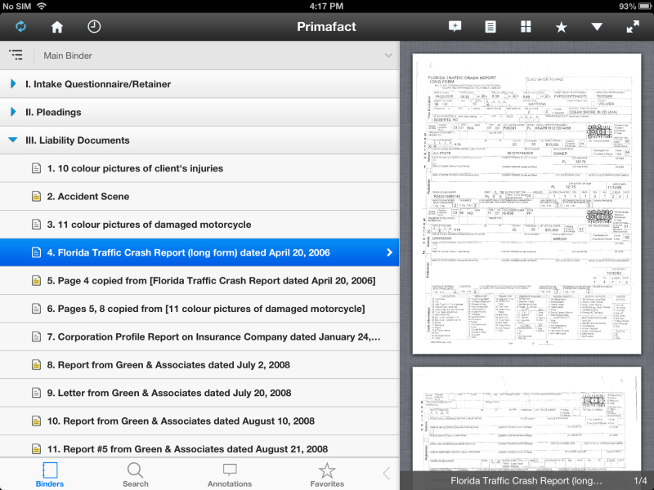Add an annotation with the comment-plus icon

[x=455, y=27]
